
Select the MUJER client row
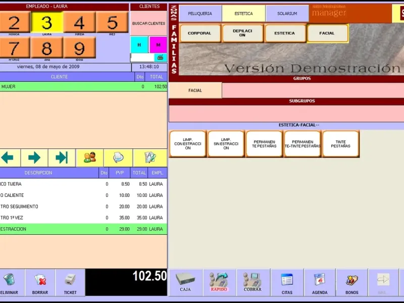click(83, 86)
